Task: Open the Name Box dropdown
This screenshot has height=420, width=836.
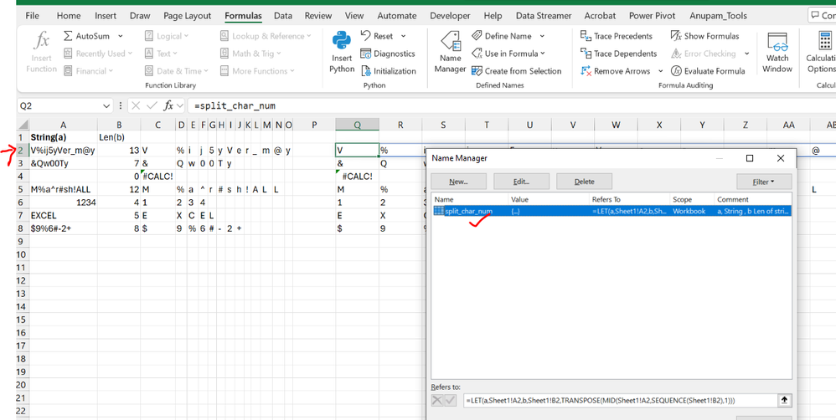Action: [x=106, y=106]
